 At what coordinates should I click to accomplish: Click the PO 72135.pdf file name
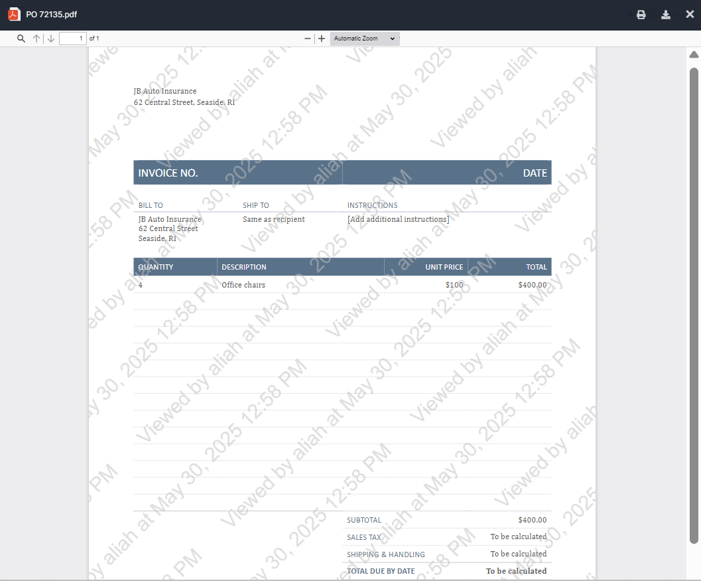coord(52,15)
